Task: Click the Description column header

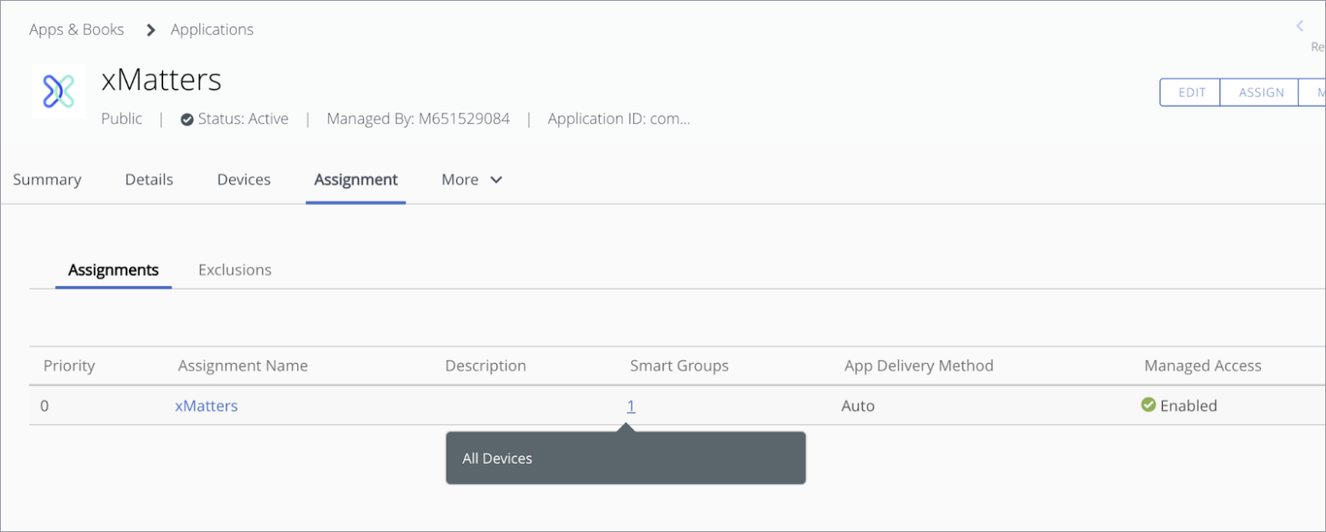Action: (485, 365)
